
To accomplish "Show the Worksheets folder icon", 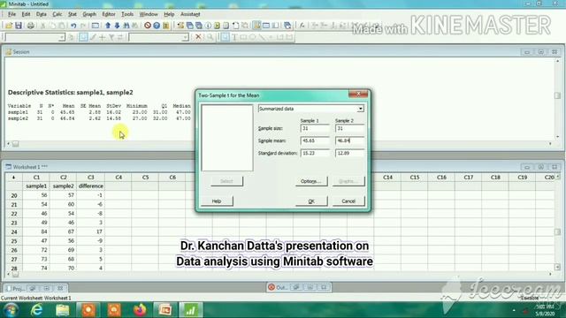I will pyautogui.click(x=189, y=26).
